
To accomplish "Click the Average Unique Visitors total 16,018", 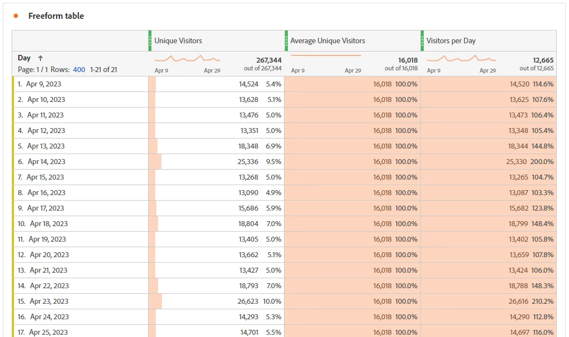I will click(408, 60).
